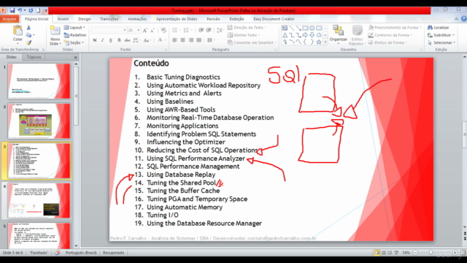Click the zoom slider in status bar
The height and width of the screenshot is (263, 467).
pos(431,253)
